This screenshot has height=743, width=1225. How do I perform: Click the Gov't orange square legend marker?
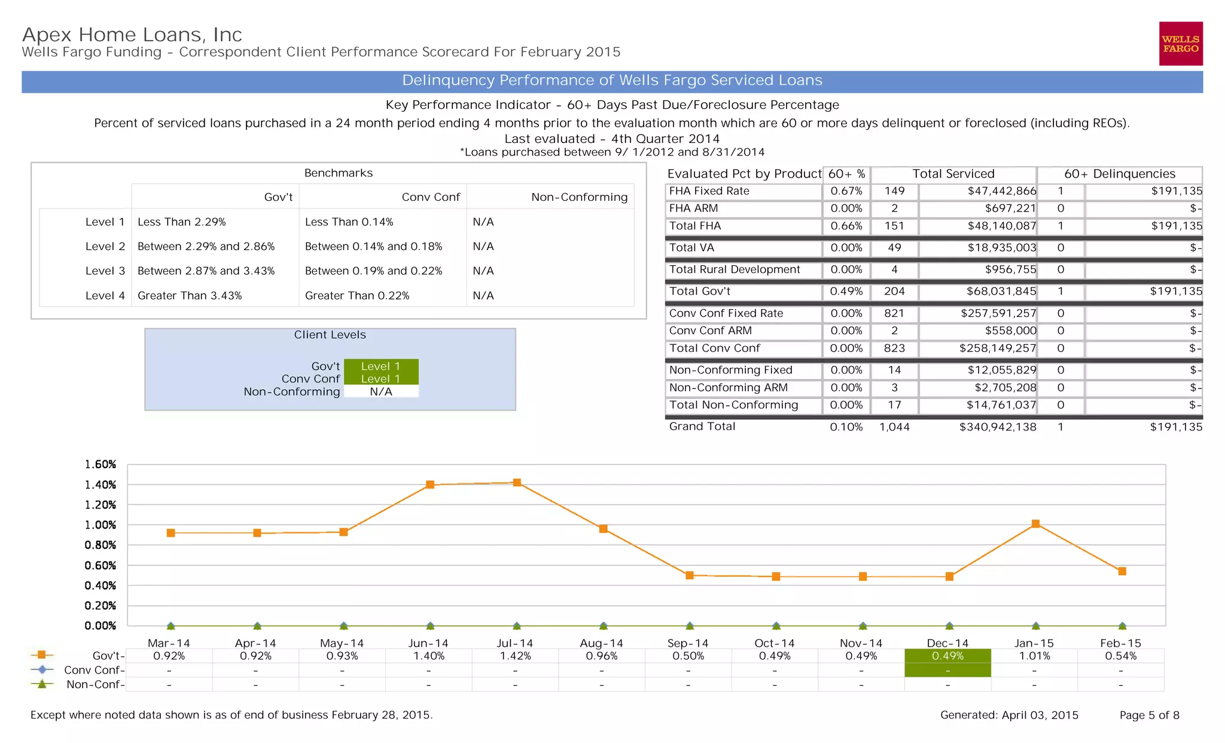(x=42, y=655)
